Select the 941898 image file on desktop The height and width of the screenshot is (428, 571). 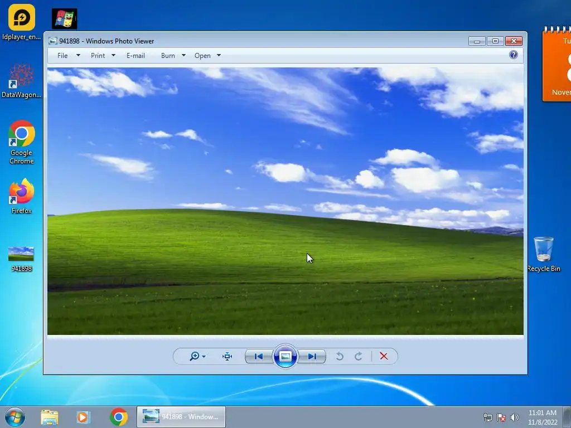tap(22, 259)
